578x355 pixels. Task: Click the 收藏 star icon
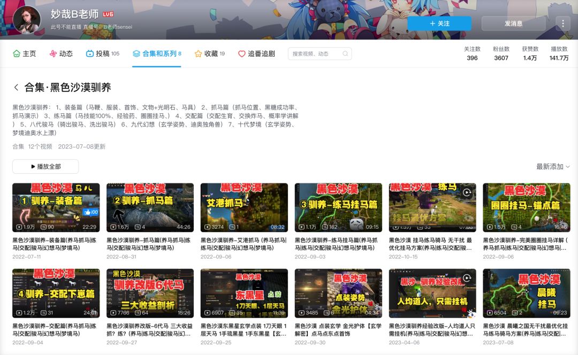(198, 54)
